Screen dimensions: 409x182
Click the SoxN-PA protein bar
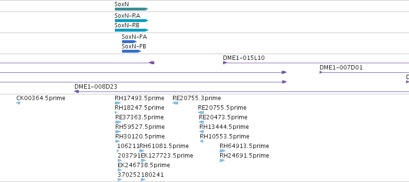pyautogui.click(x=129, y=42)
